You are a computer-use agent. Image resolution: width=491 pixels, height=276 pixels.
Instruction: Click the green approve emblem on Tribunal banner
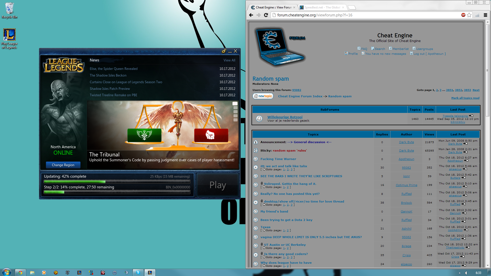pos(145,135)
